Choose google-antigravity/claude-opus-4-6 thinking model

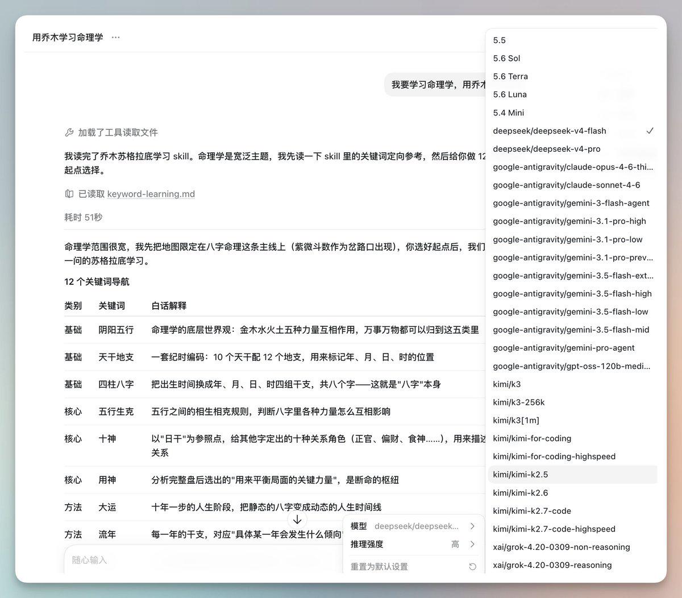point(573,167)
